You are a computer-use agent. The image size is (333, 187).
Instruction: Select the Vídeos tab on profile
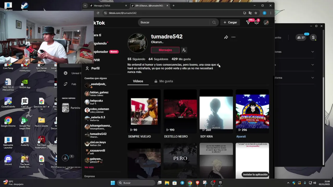138,81
